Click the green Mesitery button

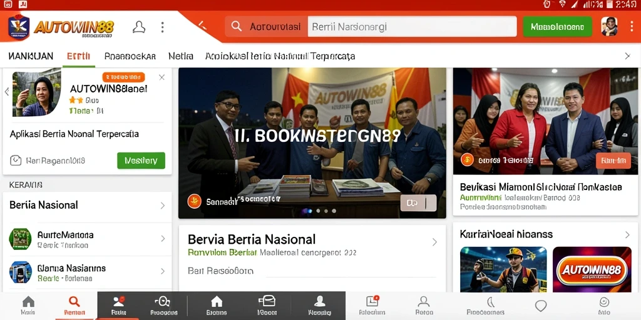[141, 161]
